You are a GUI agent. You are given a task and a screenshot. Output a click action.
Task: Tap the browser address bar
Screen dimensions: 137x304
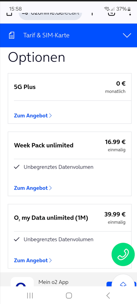pos(50,15)
